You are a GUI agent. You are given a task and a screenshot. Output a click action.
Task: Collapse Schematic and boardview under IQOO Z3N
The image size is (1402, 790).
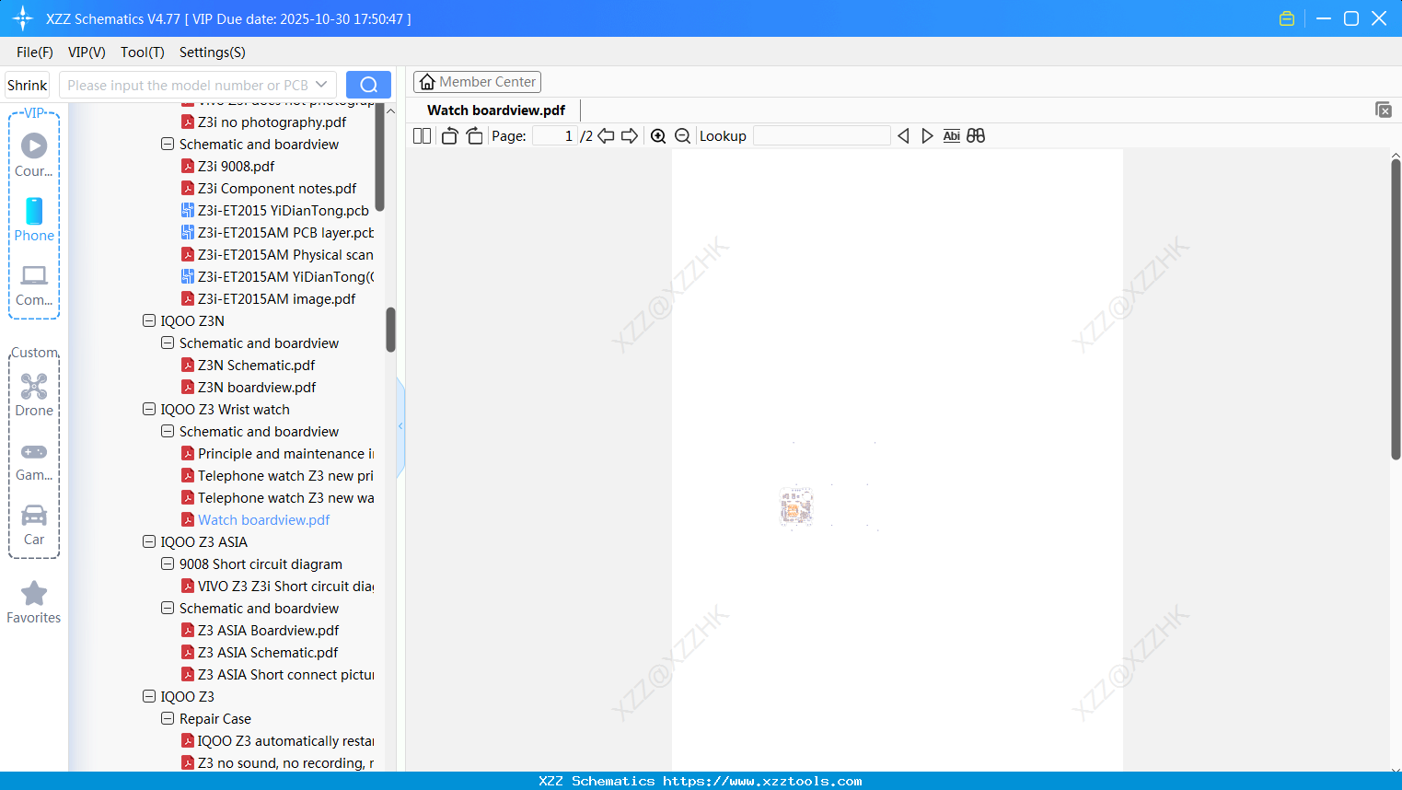(x=168, y=343)
